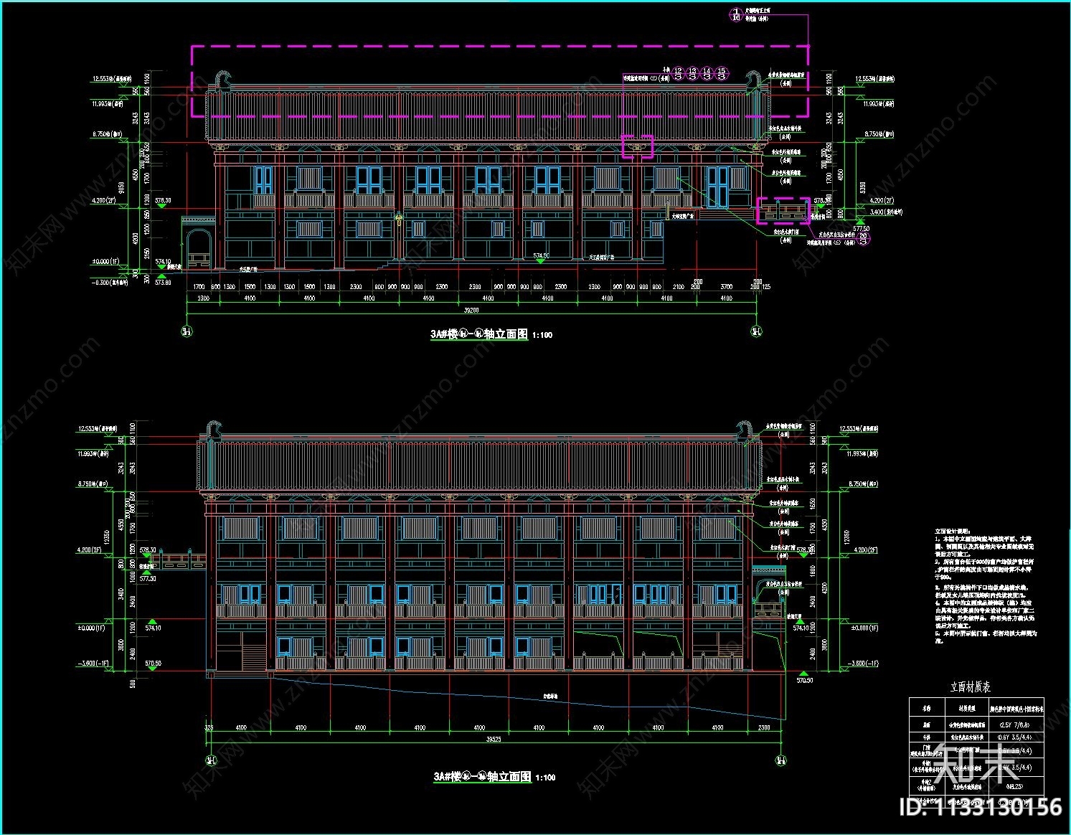Select detail callout bubble number 13
Image resolution: width=1071 pixels, height=835 pixels.
point(693,73)
